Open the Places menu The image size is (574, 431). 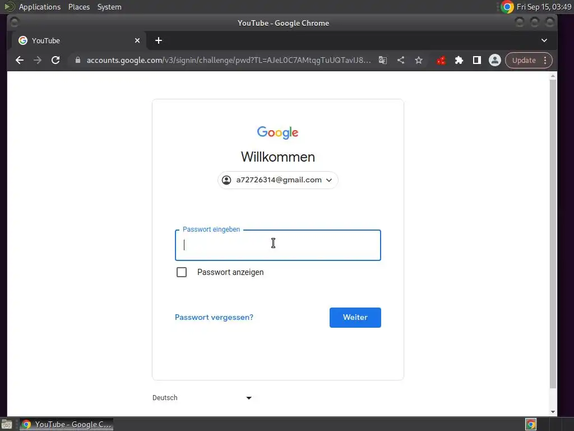coord(79,7)
